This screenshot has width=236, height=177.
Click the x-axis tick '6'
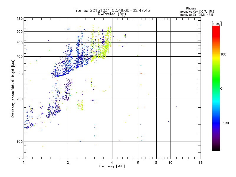pyautogui.click(x=138, y=163)
